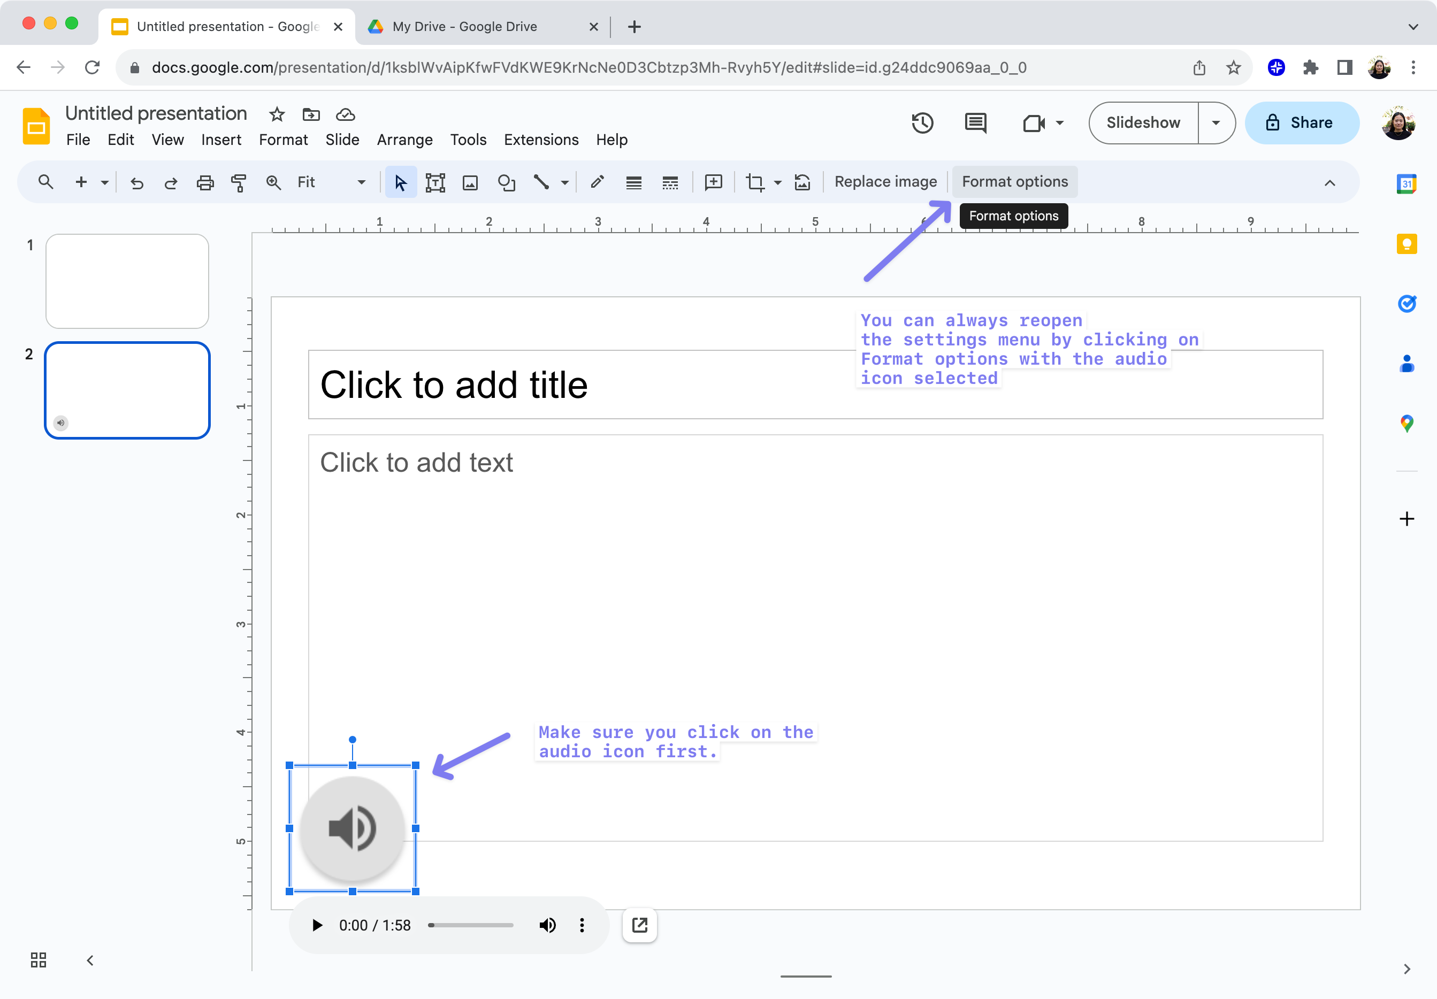
Task: Open audio player more options
Action: tap(582, 925)
